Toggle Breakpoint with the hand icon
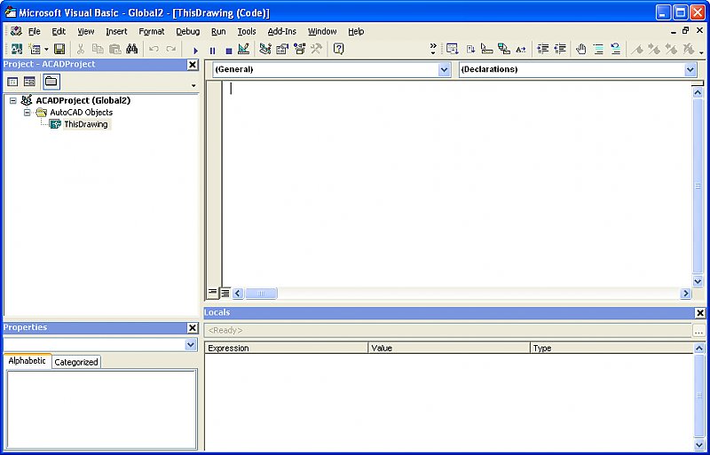The image size is (710, 455). [581, 49]
